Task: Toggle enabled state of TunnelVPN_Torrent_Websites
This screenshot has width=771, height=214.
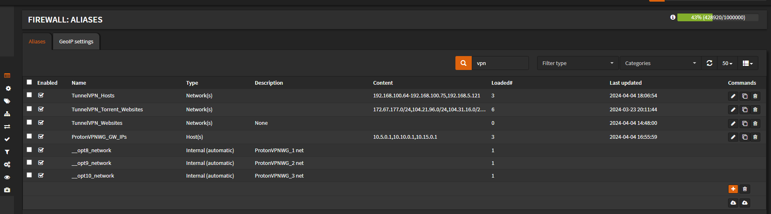Action: pos(41,109)
